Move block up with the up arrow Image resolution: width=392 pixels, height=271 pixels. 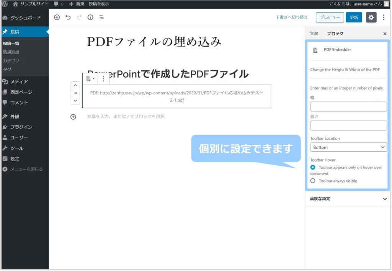[x=75, y=86]
